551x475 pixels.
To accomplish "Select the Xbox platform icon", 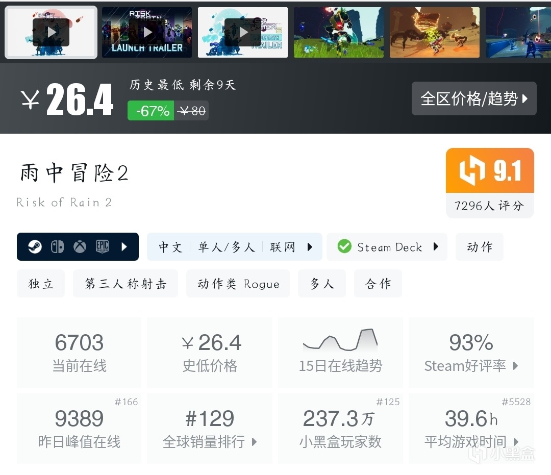I will [x=80, y=246].
